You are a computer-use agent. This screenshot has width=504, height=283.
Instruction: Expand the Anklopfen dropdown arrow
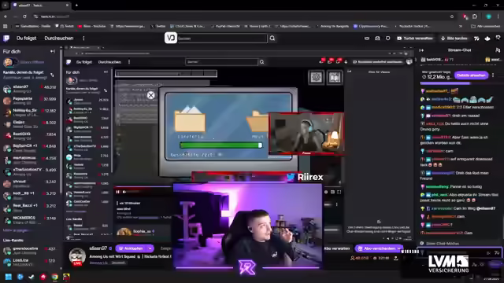click(150, 248)
